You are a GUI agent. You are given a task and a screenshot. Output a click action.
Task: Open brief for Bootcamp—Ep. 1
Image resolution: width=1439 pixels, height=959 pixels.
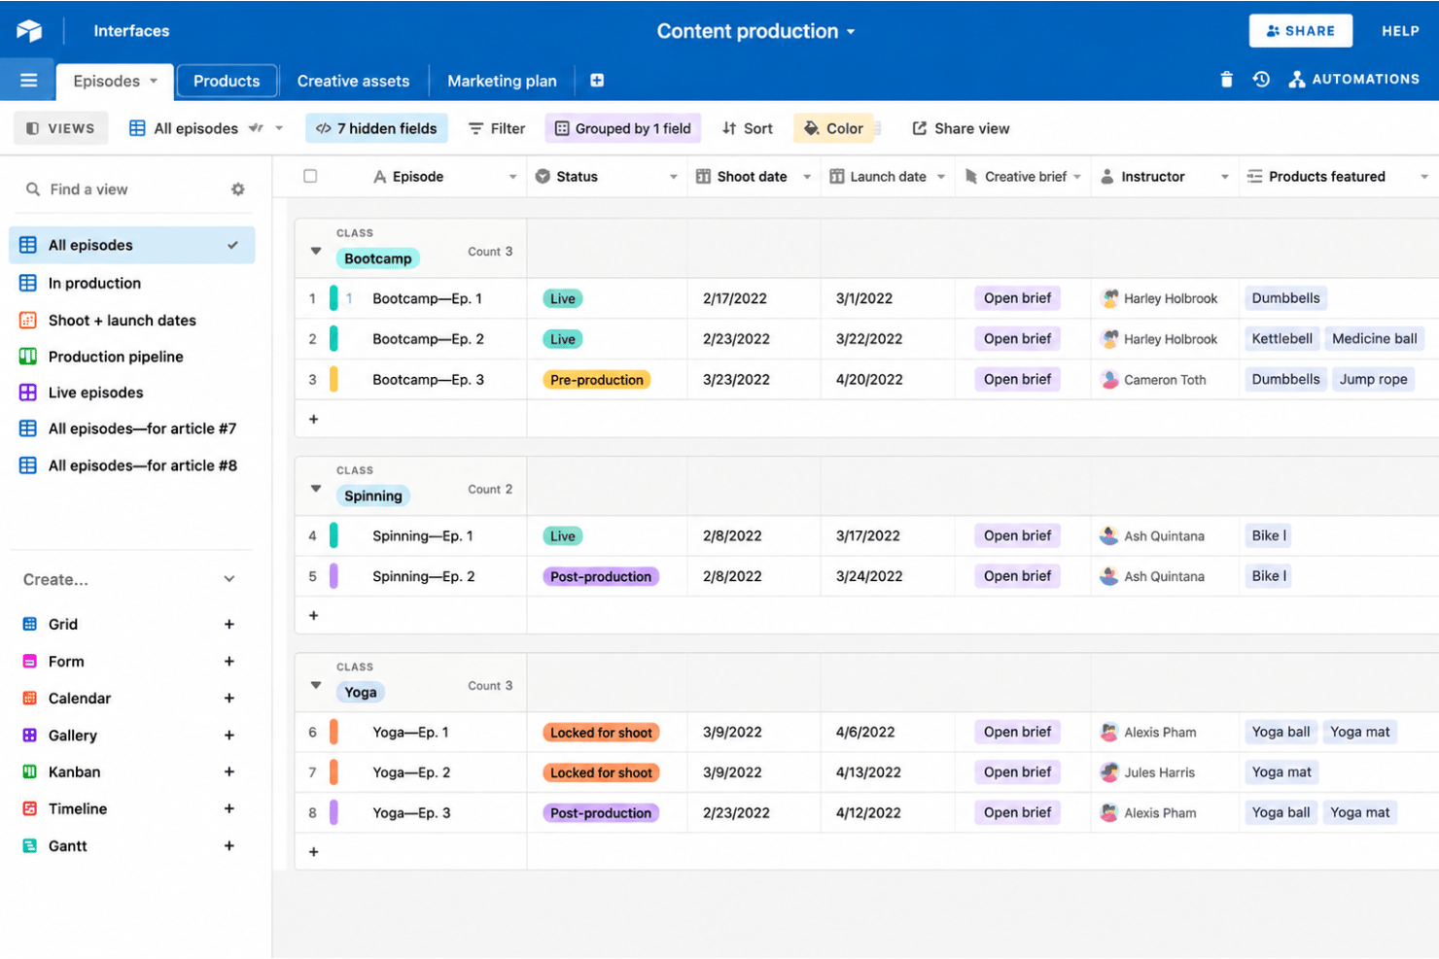click(1017, 298)
